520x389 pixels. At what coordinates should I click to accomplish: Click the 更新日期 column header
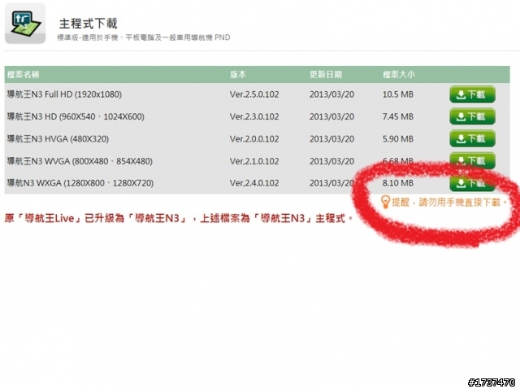click(325, 74)
